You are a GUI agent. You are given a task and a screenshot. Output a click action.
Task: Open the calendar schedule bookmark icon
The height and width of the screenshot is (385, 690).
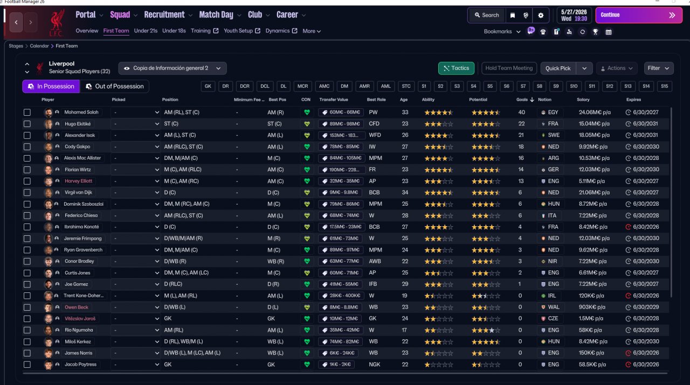click(x=609, y=31)
